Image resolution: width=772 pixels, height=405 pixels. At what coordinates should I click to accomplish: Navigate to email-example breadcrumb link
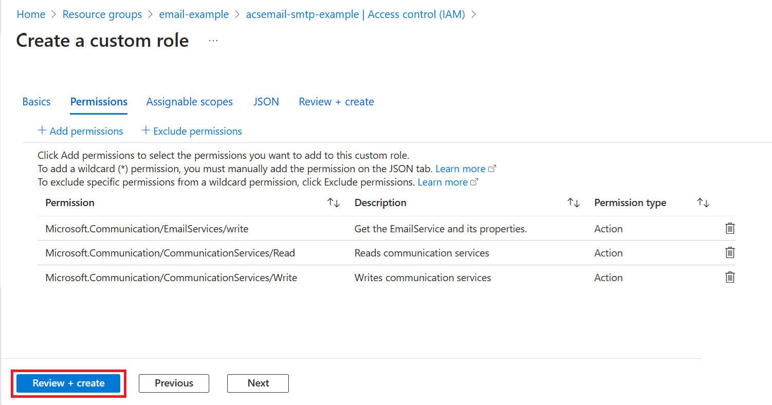194,14
